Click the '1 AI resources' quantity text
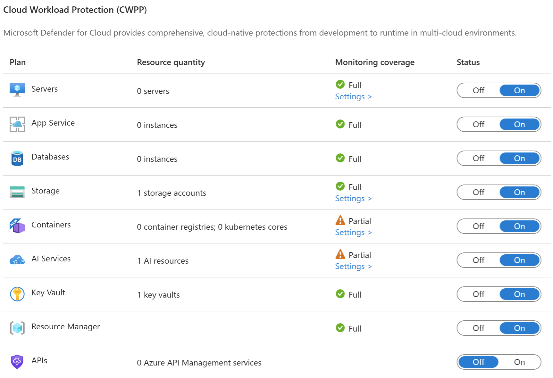This screenshot has width=553, height=378. (x=163, y=261)
